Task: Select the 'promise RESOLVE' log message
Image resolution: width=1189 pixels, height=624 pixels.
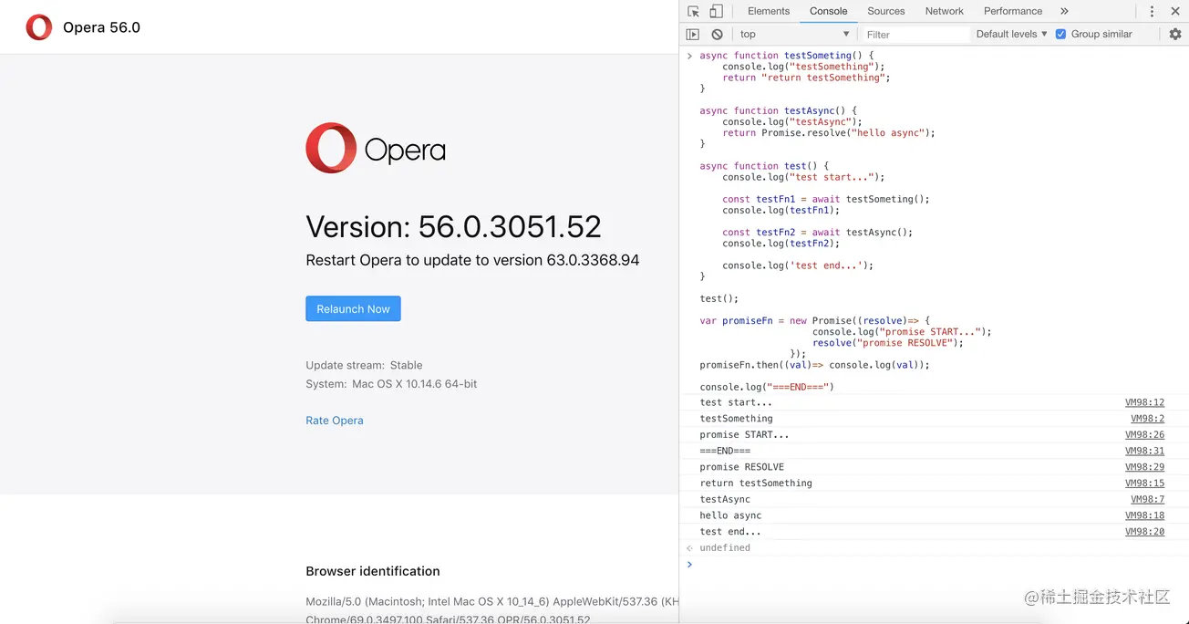Action: pyautogui.click(x=741, y=467)
